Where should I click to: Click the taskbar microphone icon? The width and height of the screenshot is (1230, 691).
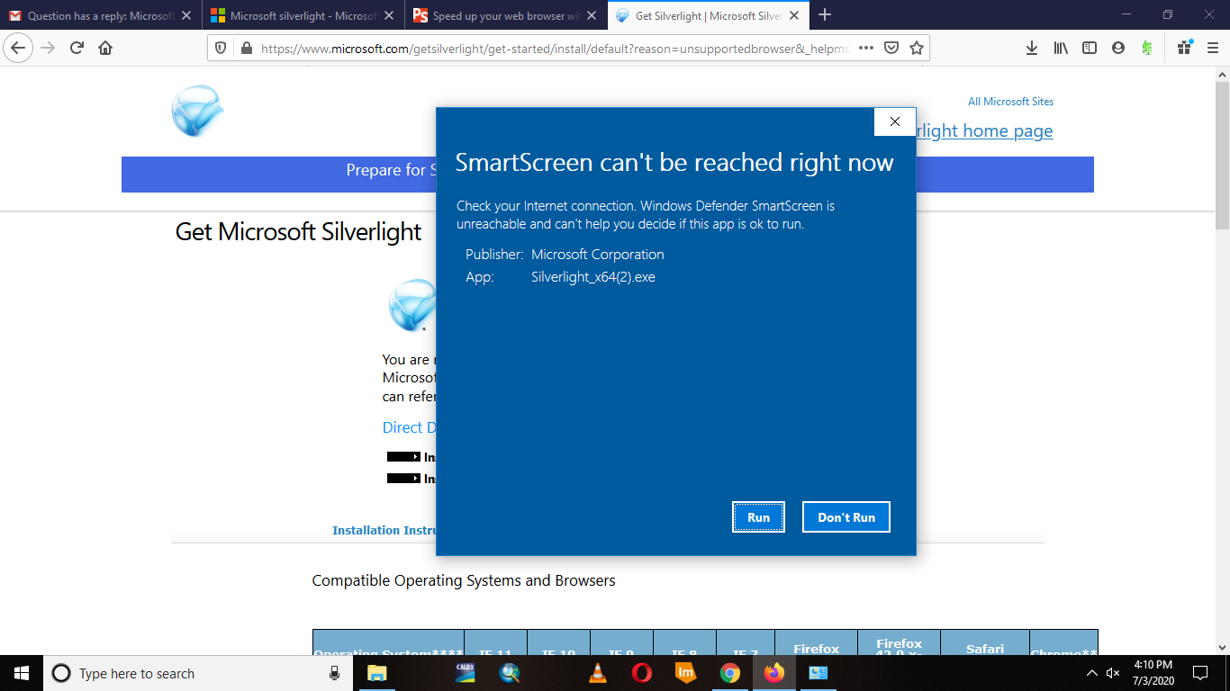[334, 673]
